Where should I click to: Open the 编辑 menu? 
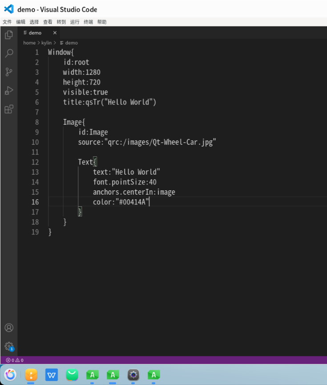tap(20, 22)
